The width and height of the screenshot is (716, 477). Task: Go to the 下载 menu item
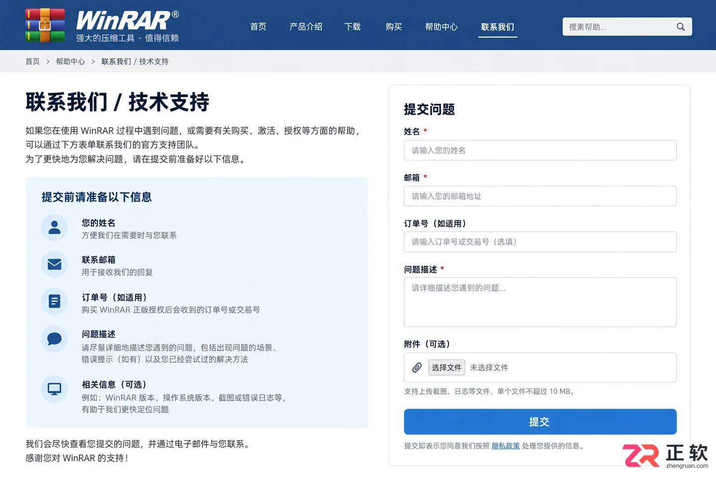pyautogui.click(x=353, y=27)
